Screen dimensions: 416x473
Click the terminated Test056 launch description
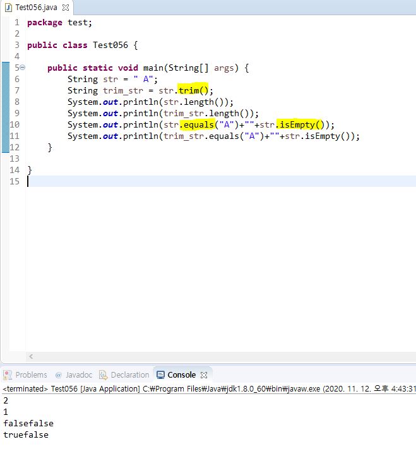point(209,388)
